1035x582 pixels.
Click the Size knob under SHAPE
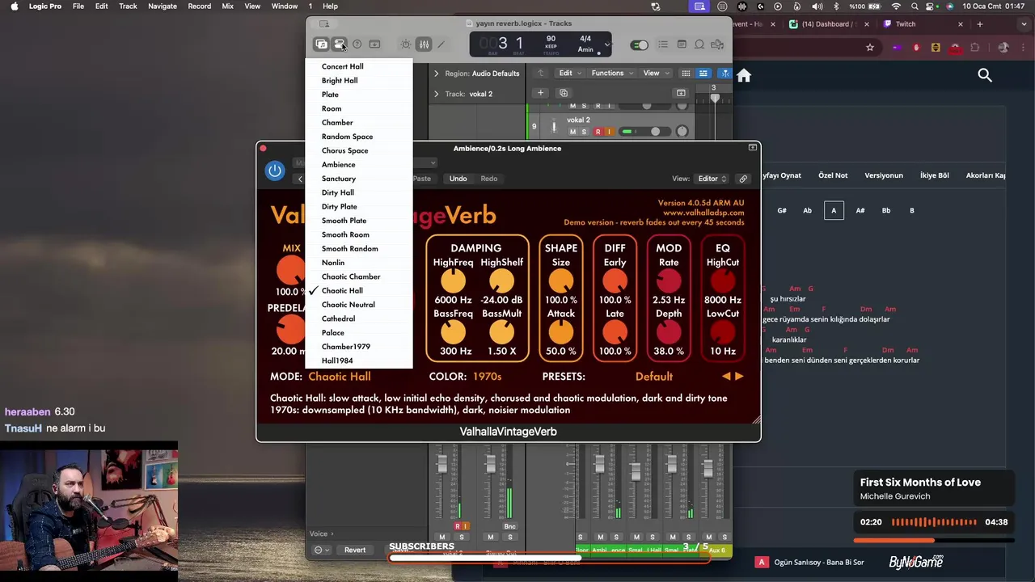(x=560, y=280)
